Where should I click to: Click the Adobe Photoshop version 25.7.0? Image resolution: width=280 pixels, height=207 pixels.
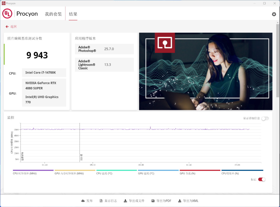pos(109,49)
